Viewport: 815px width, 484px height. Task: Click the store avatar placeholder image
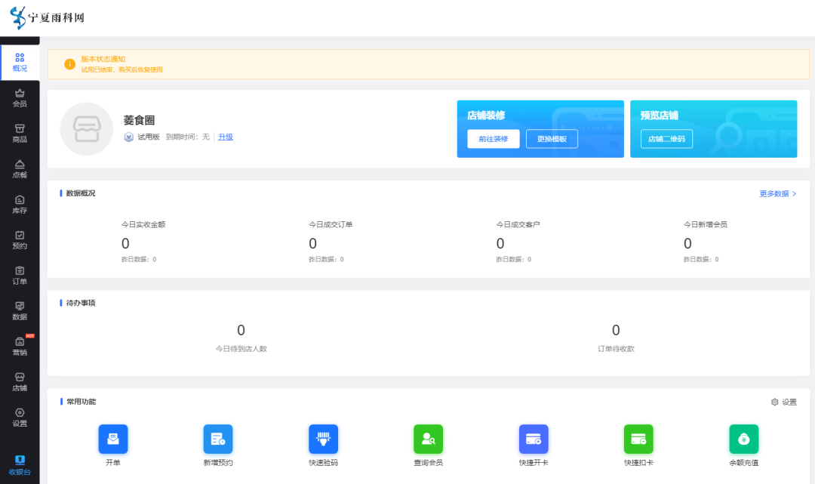[87, 129]
